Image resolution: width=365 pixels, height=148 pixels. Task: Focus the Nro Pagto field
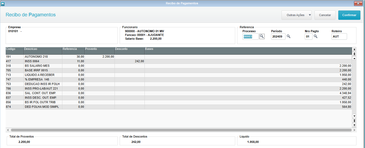coord(309,36)
